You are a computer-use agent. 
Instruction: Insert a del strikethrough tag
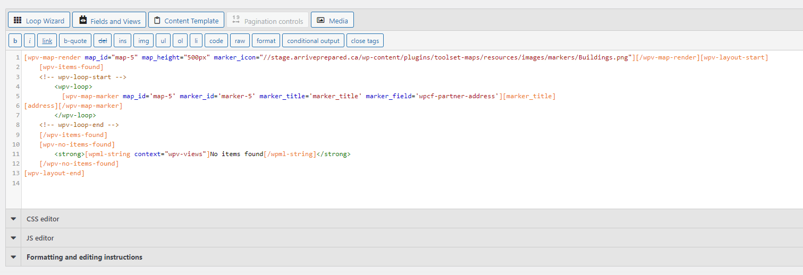(x=103, y=40)
